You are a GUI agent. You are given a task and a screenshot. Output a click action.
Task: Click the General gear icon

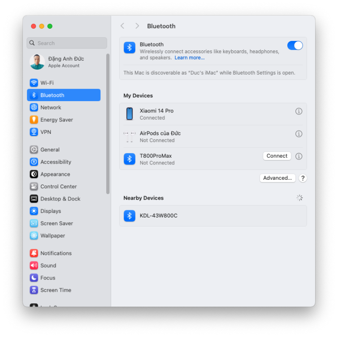34,150
